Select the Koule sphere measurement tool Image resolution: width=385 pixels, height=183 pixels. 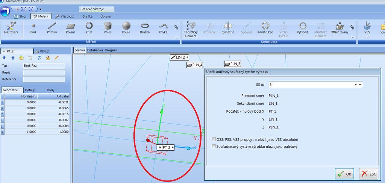coord(126,27)
